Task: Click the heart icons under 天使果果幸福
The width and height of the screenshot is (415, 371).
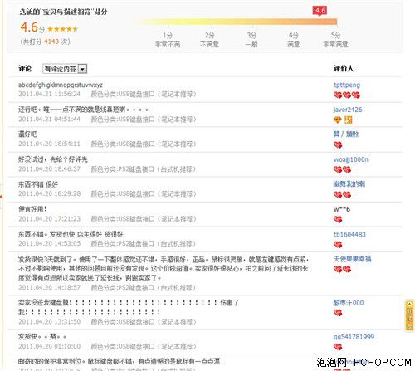Action: [342, 269]
